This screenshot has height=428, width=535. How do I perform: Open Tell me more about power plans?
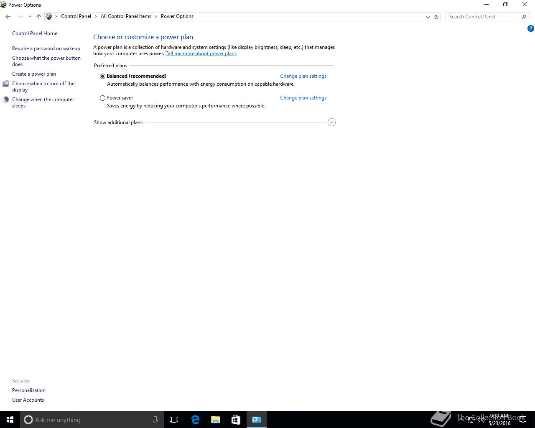tap(201, 53)
